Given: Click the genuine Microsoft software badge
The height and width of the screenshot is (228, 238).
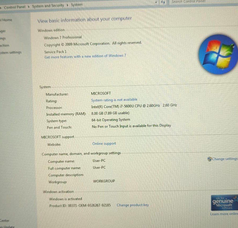Looking at the screenshot, I should pyautogui.click(x=224, y=203).
